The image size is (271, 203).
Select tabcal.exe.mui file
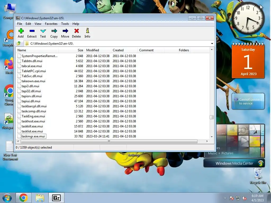pyautogui.click(x=32, y=66)
